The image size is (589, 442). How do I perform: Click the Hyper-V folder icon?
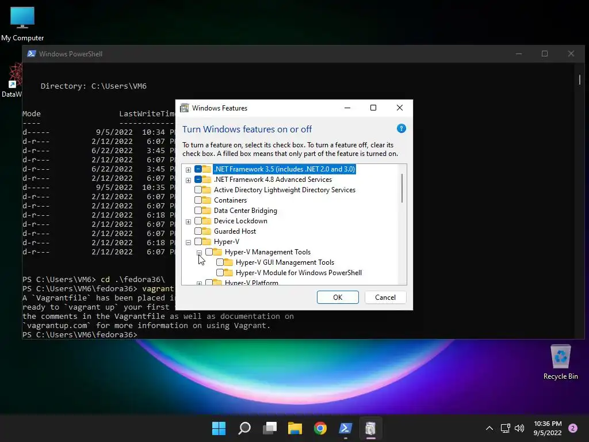[x=206, y=241]
